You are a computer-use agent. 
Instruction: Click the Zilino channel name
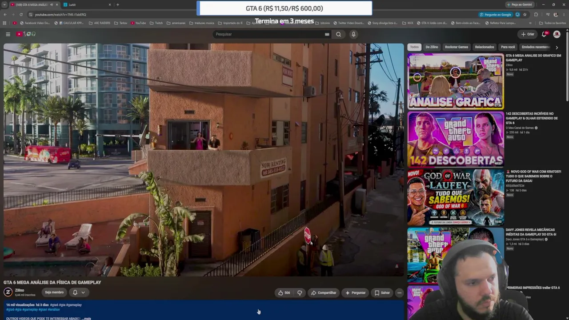[x=20, y=290]
